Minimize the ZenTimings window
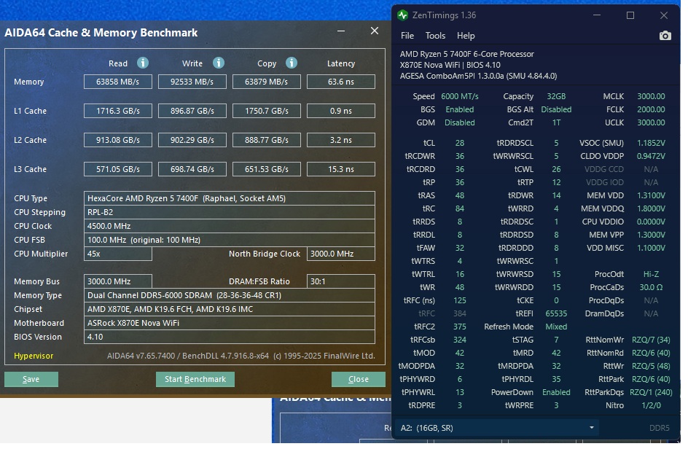Image resolution: width=696 pixels, height=449 pixels. (597, 15)
